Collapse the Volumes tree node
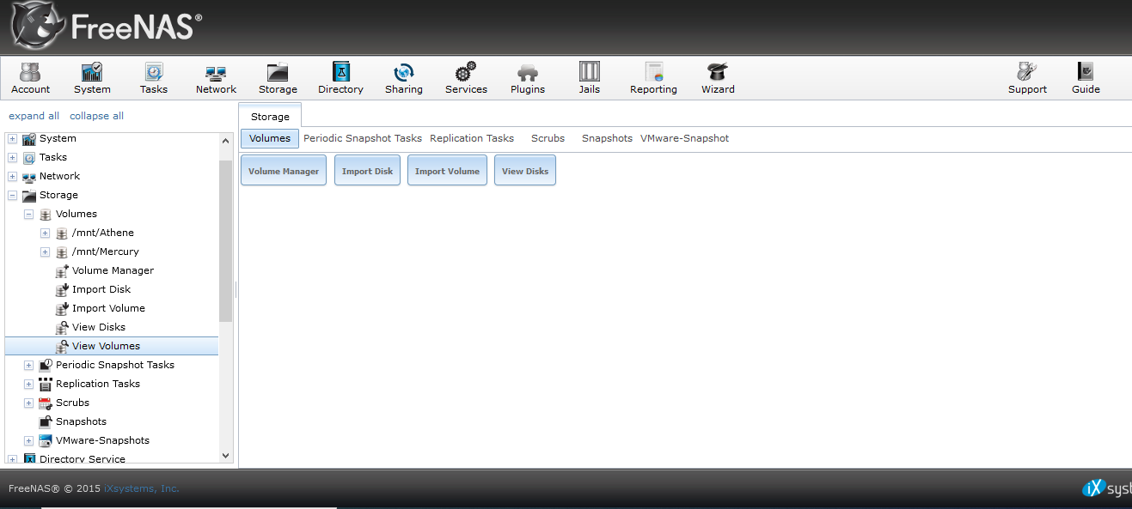This screenshot has height=509, width=1132. (28, 215)
